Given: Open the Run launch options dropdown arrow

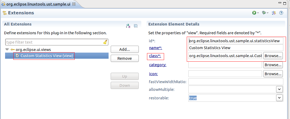Looking at the screenshot, I should [258, 13].
